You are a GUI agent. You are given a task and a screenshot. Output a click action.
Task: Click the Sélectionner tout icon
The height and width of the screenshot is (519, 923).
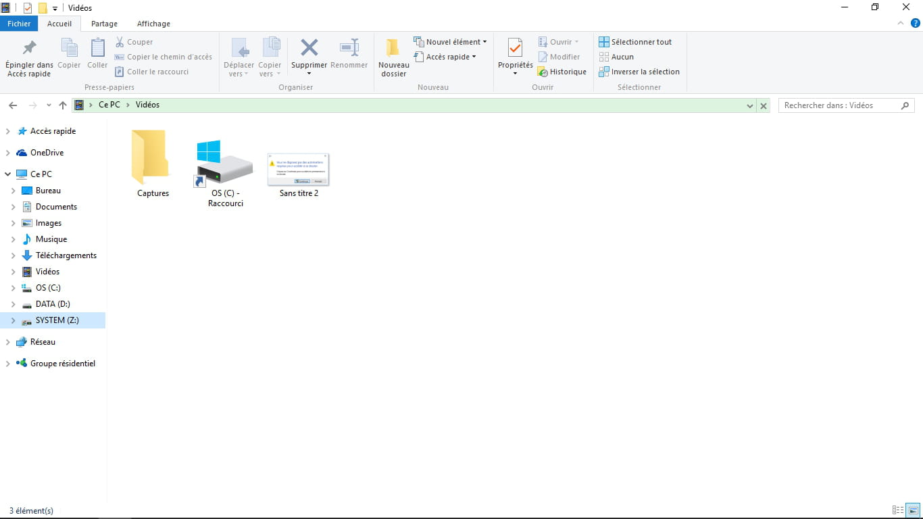604,42
